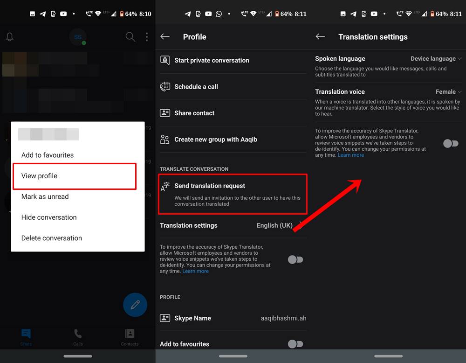Tap WhatsApp icon in Profile status bar
The width and height of the screenshot is (466, 363).
pyautogui.click(x=219, y=14)
